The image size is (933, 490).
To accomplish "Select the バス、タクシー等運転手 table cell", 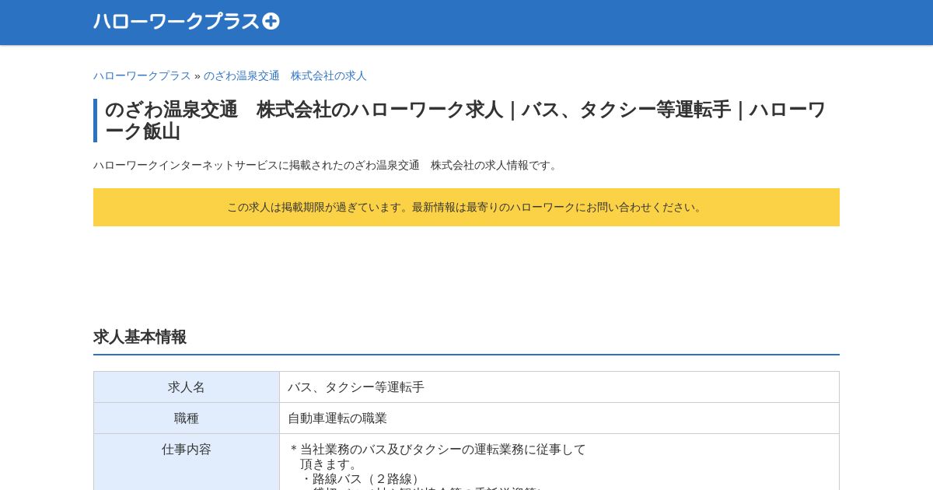I will (x=559, y=387).
